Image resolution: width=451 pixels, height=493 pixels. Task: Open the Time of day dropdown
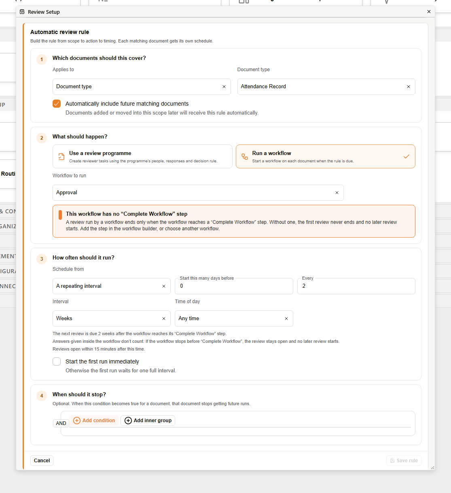[234, 319]
